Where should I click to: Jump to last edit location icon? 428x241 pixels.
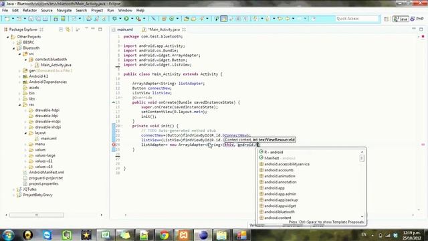[x=280, y=19]
